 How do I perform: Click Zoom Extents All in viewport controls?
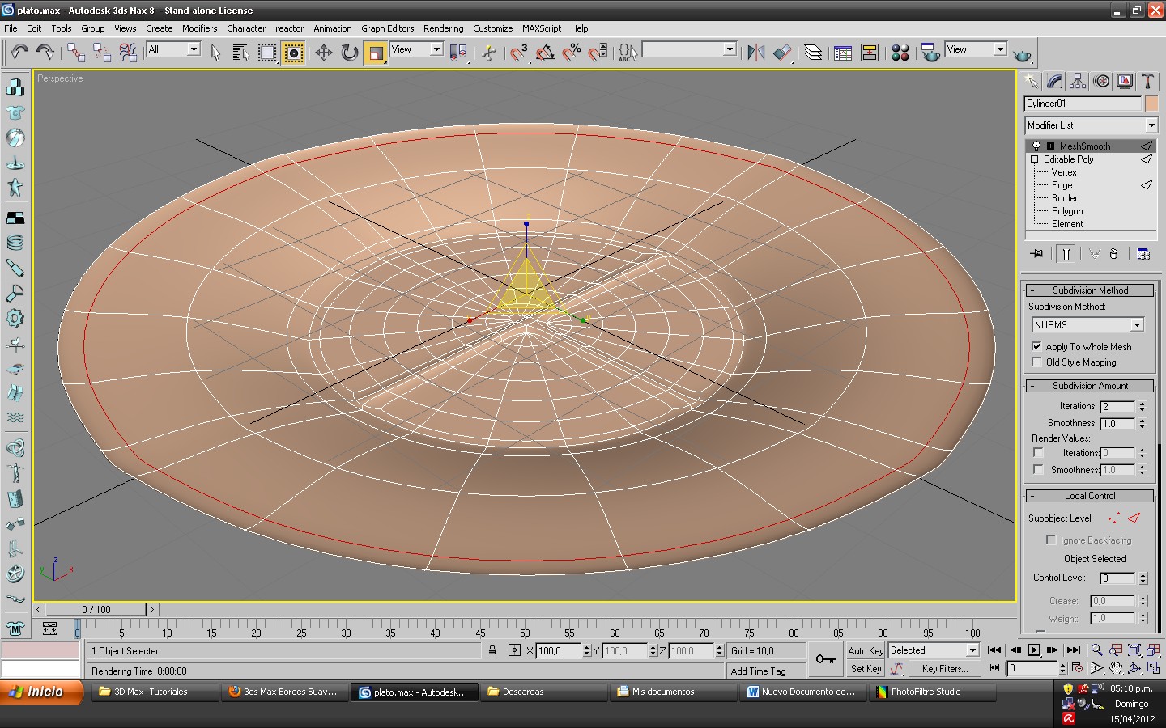point(1153,650)
